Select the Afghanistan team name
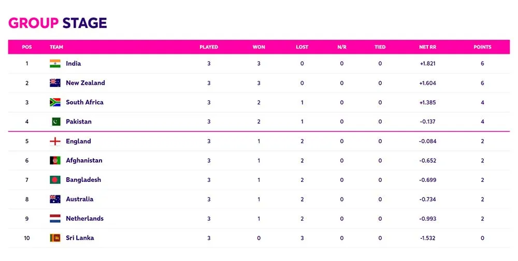 (84, 161)
